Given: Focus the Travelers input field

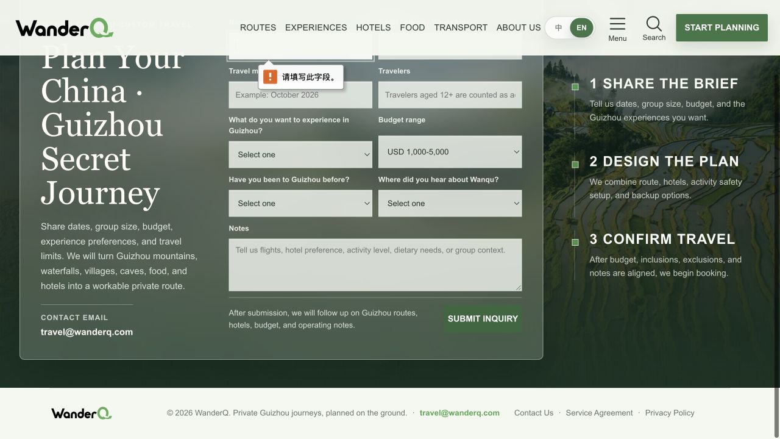Looking at the screenshot, I should (450, 95).
